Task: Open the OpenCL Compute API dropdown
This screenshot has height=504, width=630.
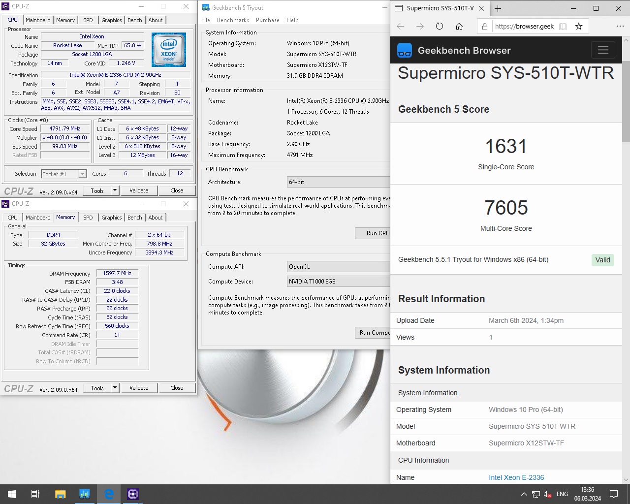Action: [x=339, y=267]
